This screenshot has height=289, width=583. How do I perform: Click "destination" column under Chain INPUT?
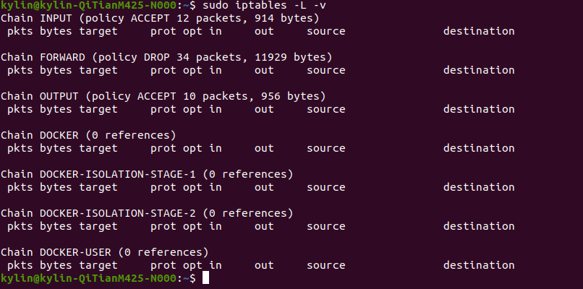[479, 31]
